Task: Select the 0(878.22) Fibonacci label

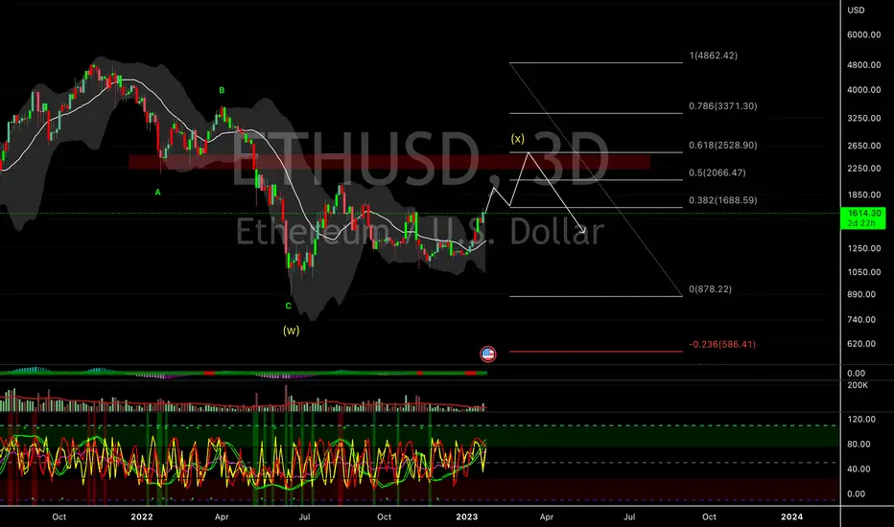Action: point(710,289)
